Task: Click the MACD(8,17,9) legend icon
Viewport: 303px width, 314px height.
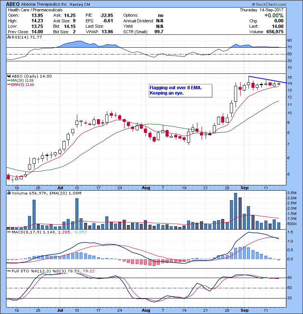Action: (x=9, y=232)
